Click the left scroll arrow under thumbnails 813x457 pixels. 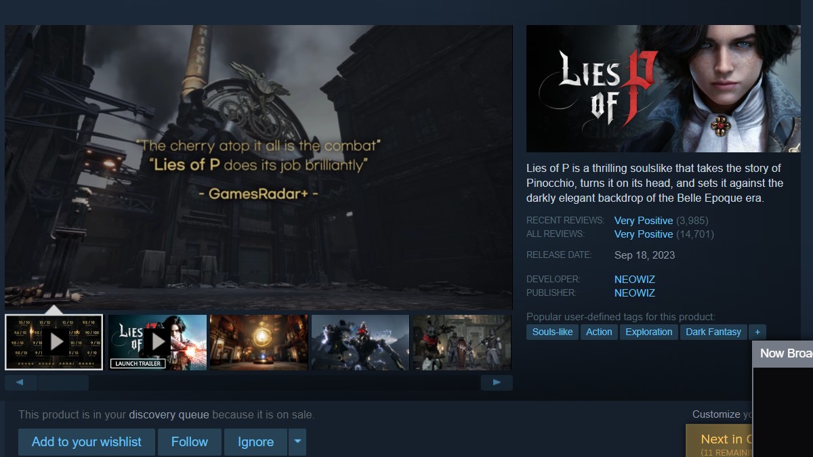pyautogui.click(x=21, y=383)
